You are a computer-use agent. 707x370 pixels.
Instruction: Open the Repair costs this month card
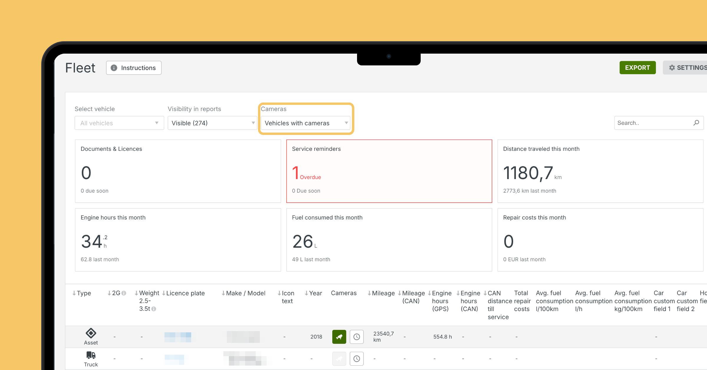click(600, 240)
